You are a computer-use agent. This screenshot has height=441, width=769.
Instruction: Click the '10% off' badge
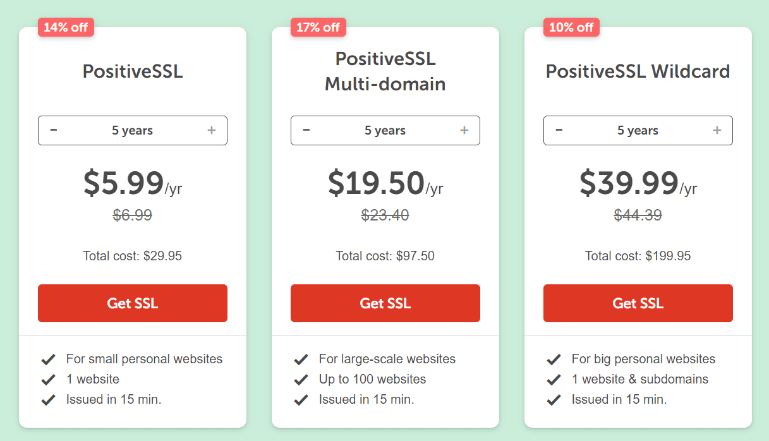coord(571,27)
